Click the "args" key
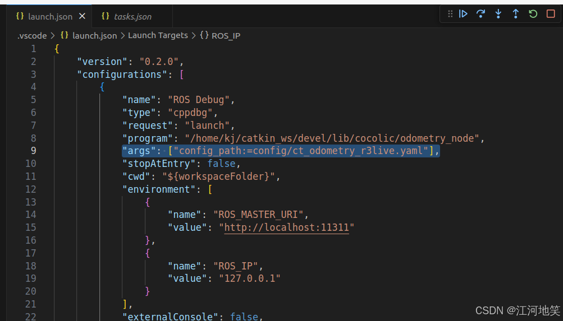 pyautogui.click(x=139, y=151)
